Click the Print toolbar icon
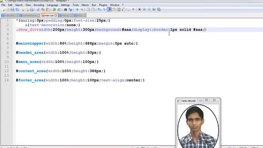The width and height of the screenshot is (263, 148). 32,9
